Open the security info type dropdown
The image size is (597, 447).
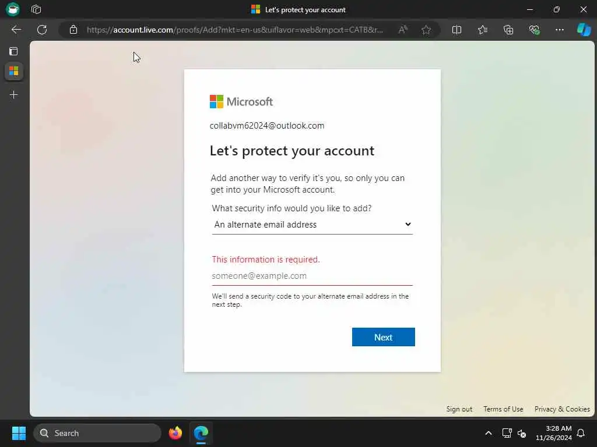pyautogui.click(x=312, y=225)
